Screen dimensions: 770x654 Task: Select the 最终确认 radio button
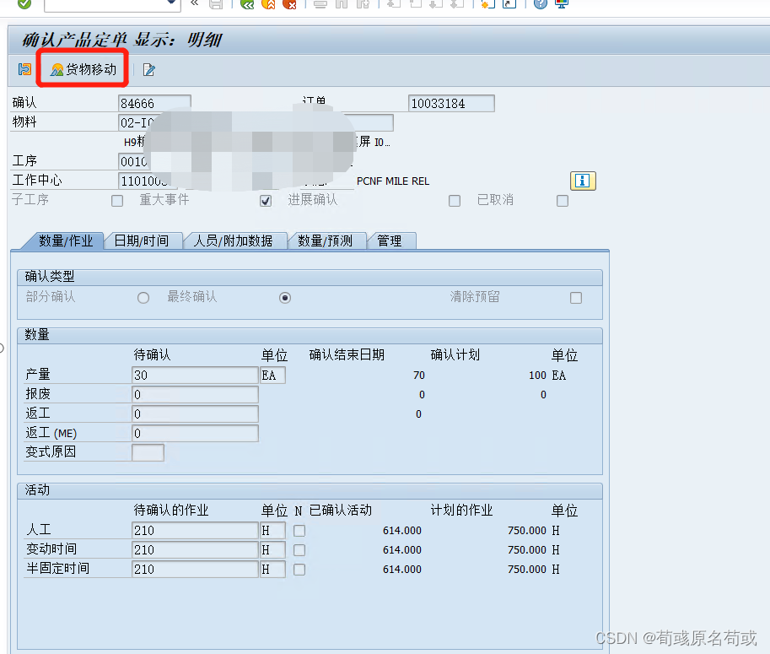pos(285,298)
